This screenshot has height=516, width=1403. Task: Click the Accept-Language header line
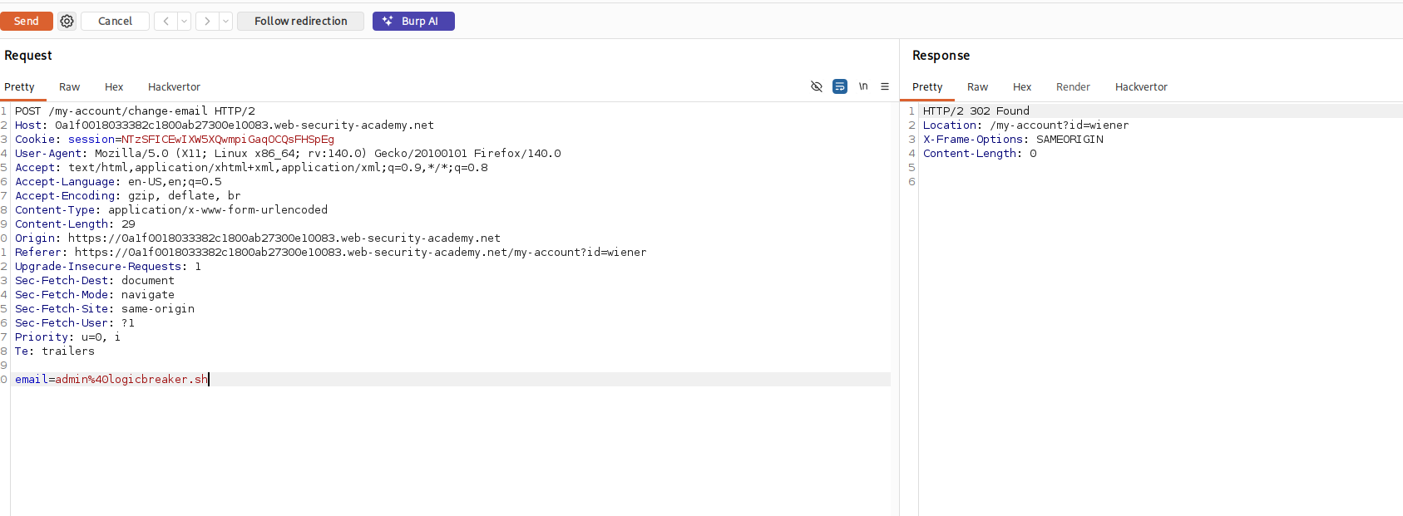click(118, 181)
